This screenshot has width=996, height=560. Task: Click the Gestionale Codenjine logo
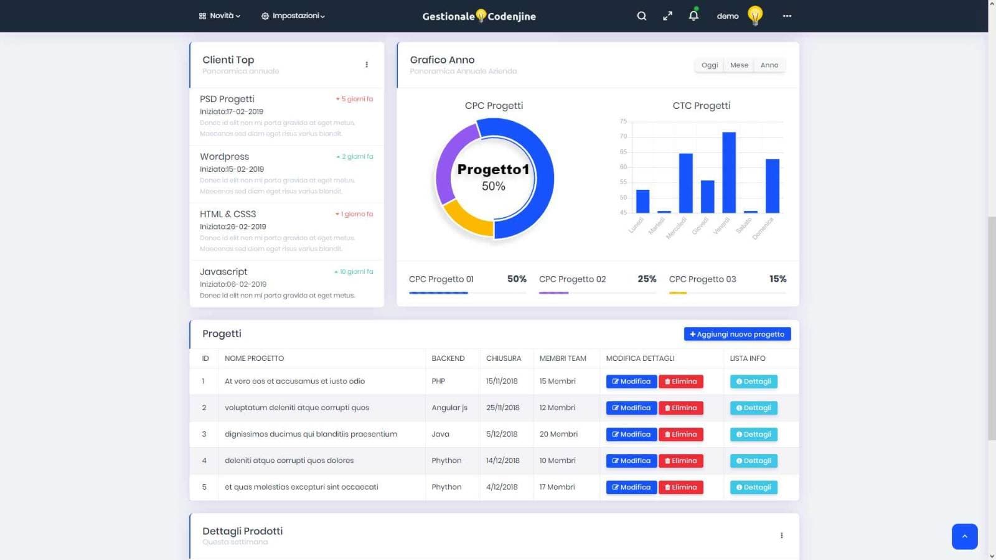click(479, 16)
